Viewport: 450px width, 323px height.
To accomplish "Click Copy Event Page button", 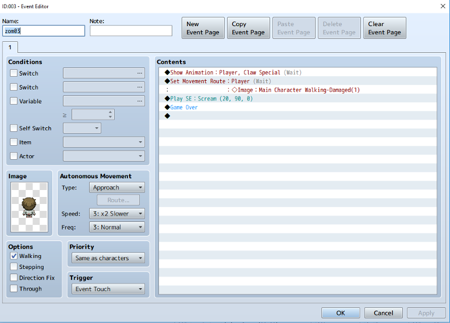I will [249, 28].
